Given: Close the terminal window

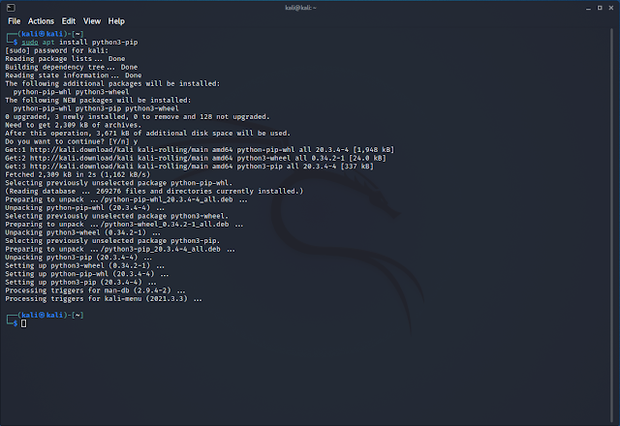Looking at the screenshot, I should point(610,8).
